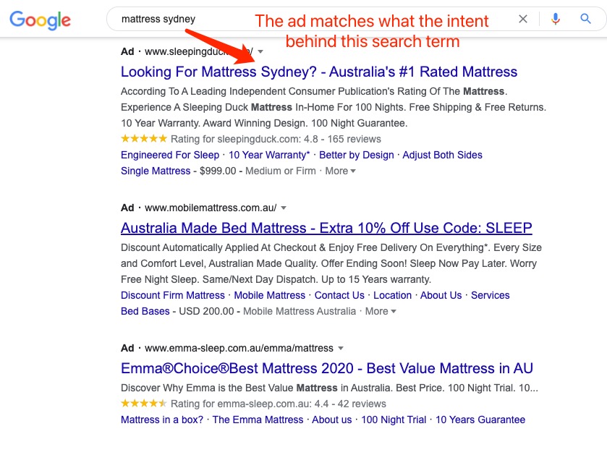The image size is (607, 455).
Task: Open the 'Single Mattress' price link
Action: [156, 171]
